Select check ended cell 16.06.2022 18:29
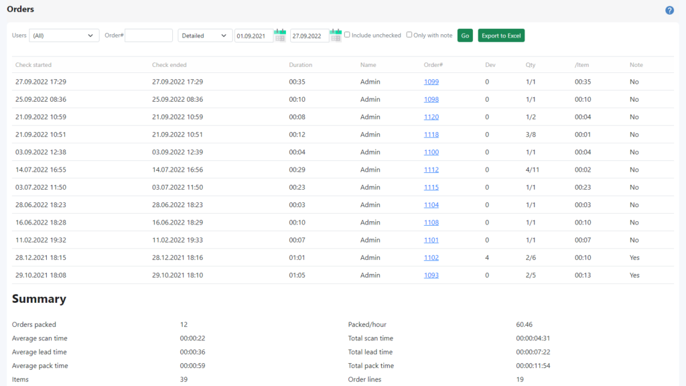Viewport: 686px width, 386px height. (178, 222)
